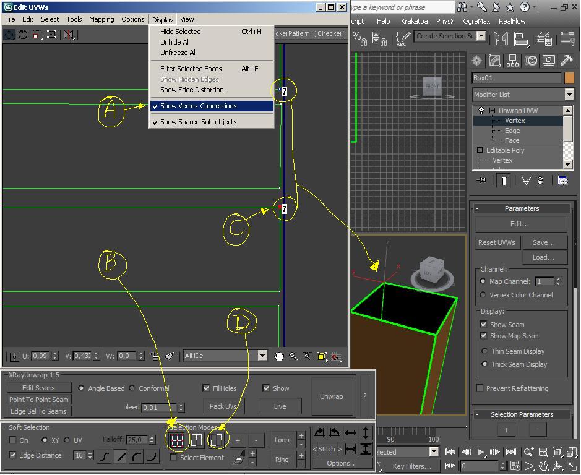Select Thin Seam Display radio button
The image size is (581, 475).
(x=484, y=351)
